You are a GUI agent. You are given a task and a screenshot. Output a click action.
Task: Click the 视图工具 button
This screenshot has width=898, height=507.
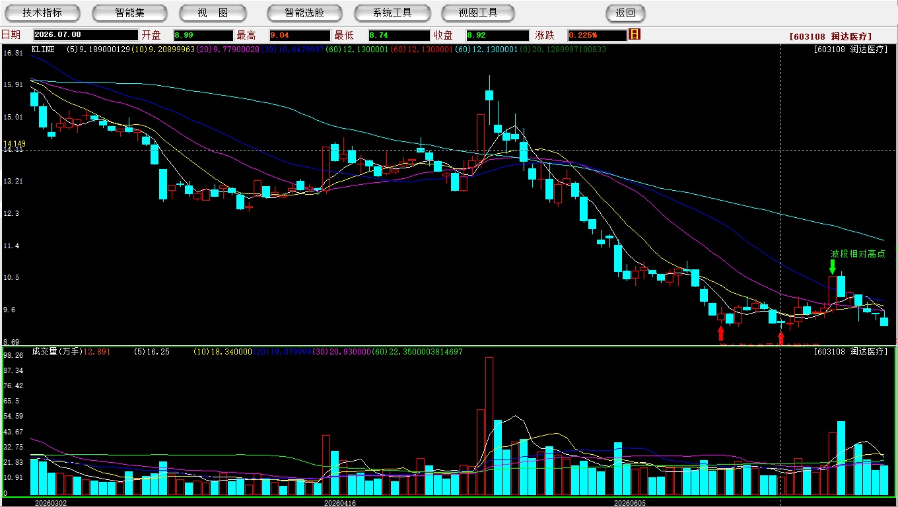coord(479,13)
